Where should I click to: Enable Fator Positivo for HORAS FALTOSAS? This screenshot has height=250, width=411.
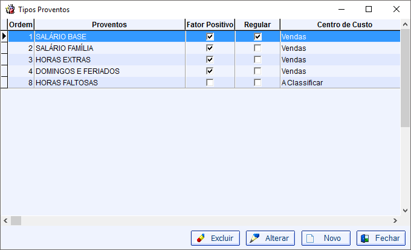click(x=210, y=83)
